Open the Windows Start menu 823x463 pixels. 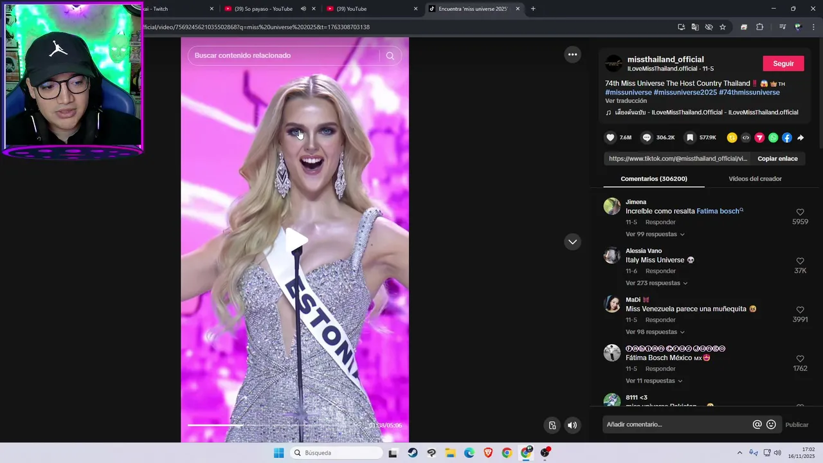tap(278, 453)
